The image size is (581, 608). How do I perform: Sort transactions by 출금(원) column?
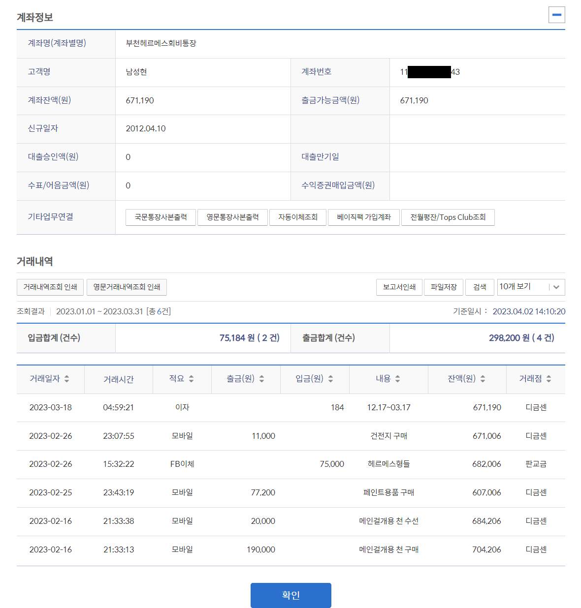(x=261, y=379)
